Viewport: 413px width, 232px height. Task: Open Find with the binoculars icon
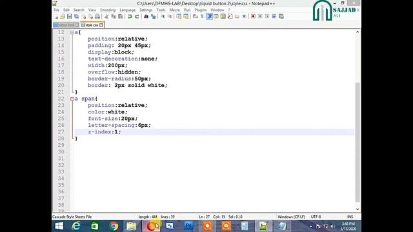(146, 16)
